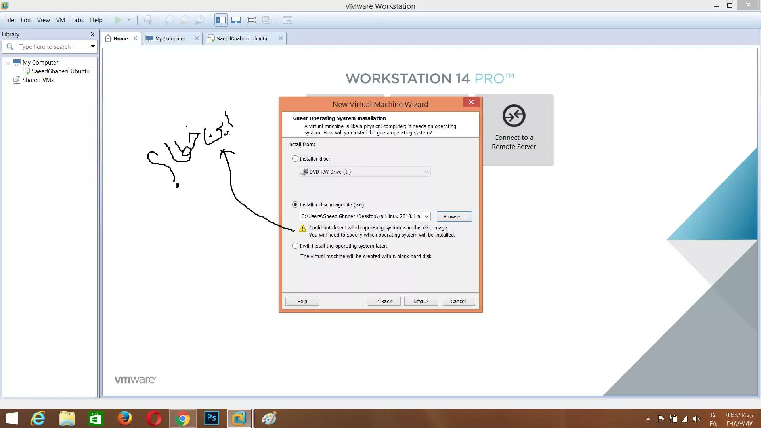Switch to Google Chrome in the taskbar
This screenshot has height=428, width=761.
pyautogui.click(x=183, y=418)
